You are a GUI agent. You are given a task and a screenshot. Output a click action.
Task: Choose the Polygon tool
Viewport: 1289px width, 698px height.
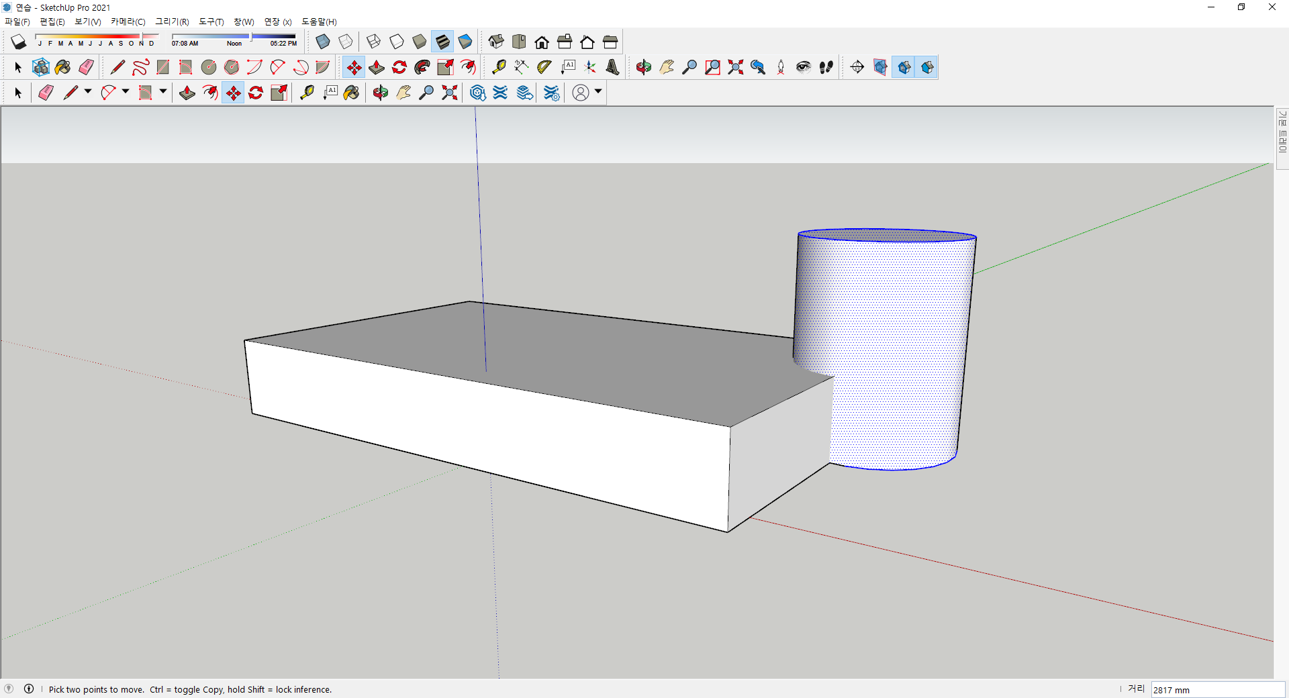232,67
